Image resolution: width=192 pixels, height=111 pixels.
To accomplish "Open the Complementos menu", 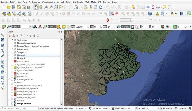I will pyautogui.click(x=48, y=2).
